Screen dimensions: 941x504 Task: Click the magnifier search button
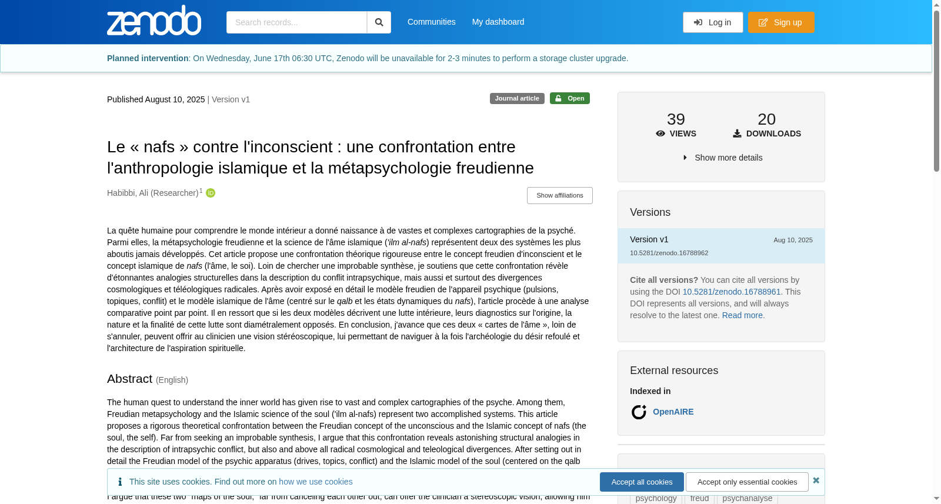coord(379,22)
